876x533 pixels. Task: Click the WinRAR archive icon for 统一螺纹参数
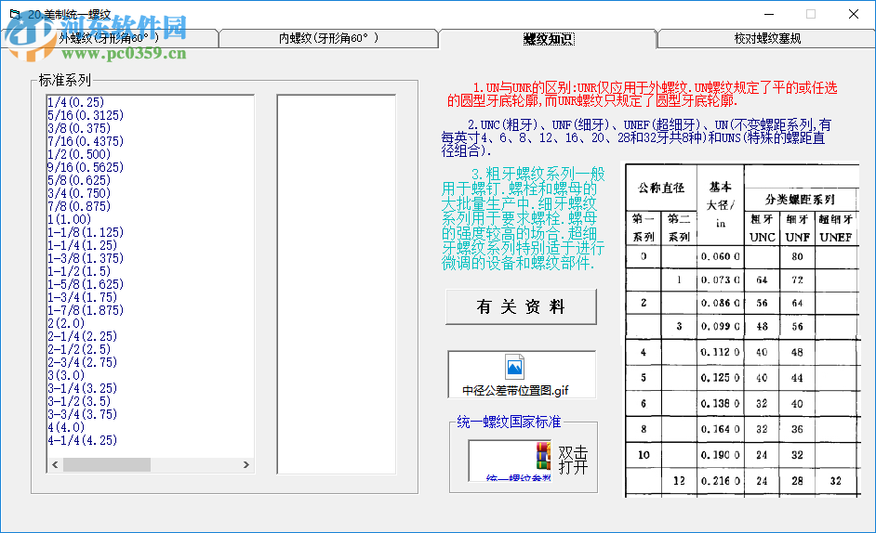[x=544, y=455]
